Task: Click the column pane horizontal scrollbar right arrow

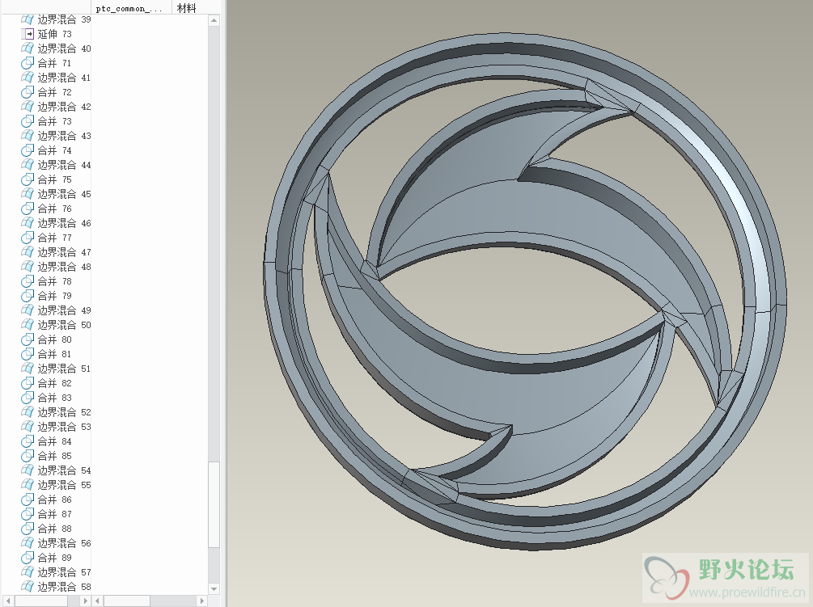Action: pos(202,601)
